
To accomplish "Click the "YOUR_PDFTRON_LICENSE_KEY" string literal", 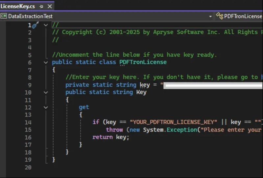I will pyautogui.click(x=174, y=122).
